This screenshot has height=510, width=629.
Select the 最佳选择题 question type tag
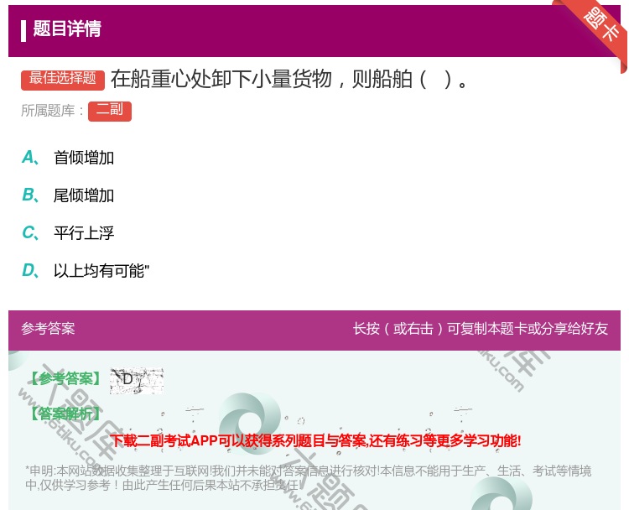[x=63, y=80]
